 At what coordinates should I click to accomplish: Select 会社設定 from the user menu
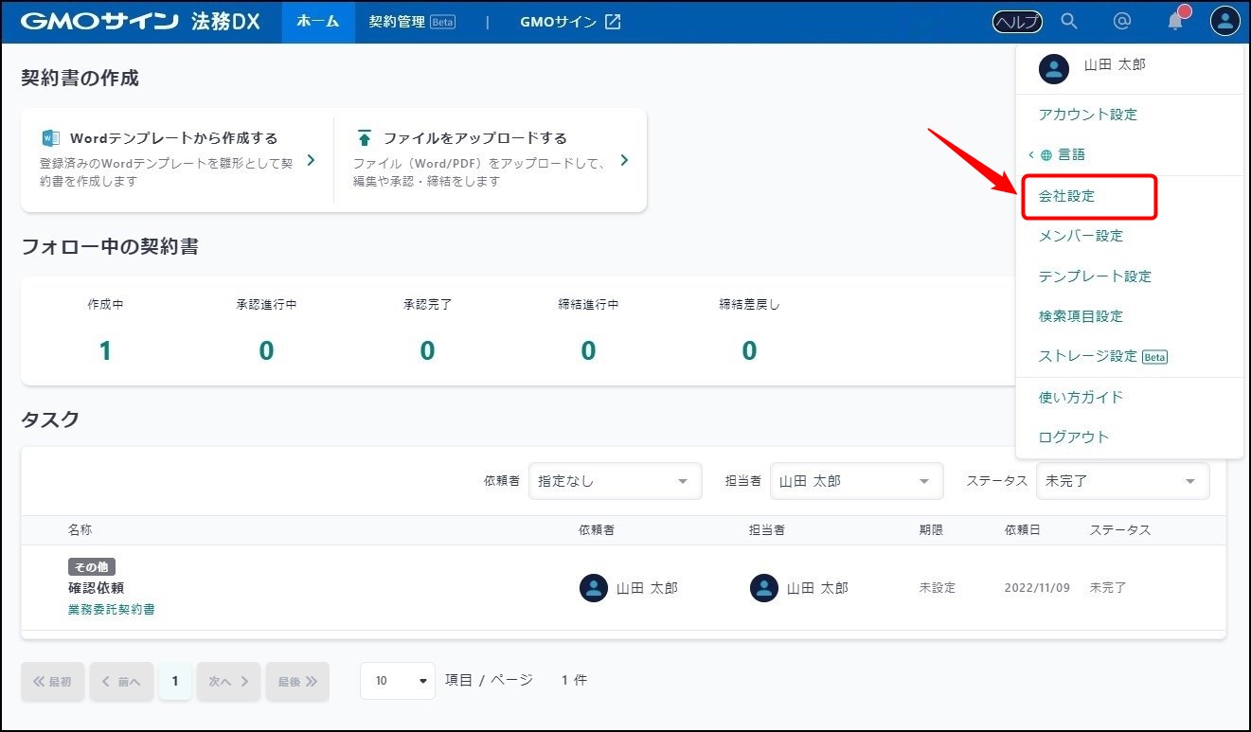pos(1066,196)
